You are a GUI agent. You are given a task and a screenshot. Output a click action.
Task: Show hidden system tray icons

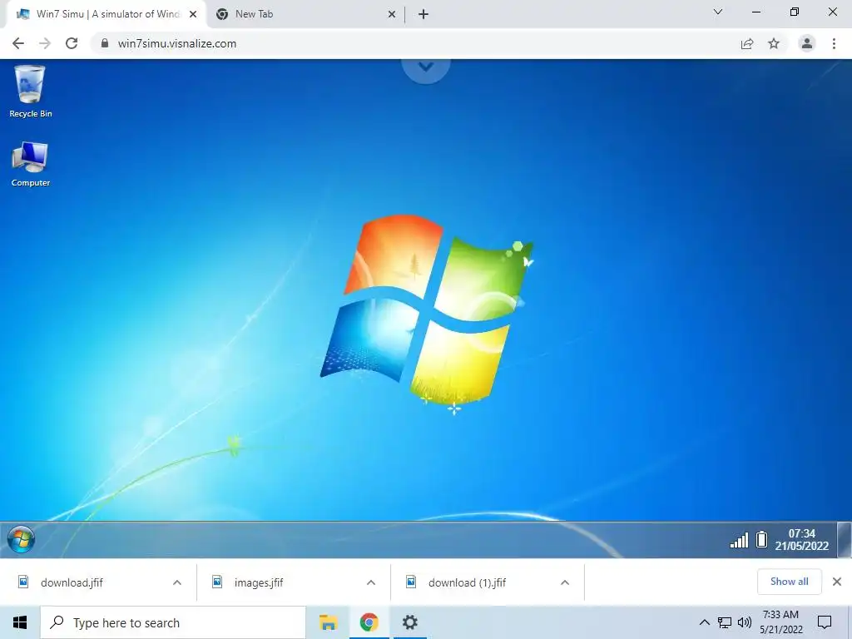pos(704,622)
